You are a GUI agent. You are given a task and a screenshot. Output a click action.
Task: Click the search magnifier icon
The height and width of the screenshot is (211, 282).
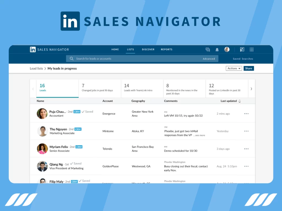pyautogui.click(x=71, y=59)
